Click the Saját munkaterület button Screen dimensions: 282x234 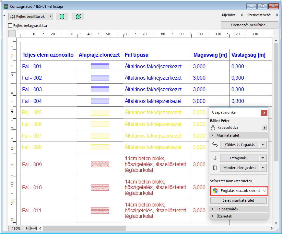238,200
